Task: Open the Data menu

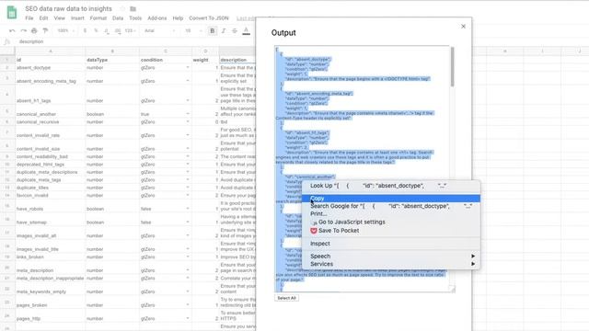Action: [x=118, y=18]
